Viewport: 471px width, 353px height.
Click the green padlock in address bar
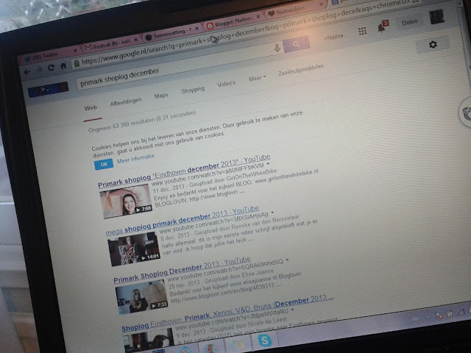click(x=77, y=63)
